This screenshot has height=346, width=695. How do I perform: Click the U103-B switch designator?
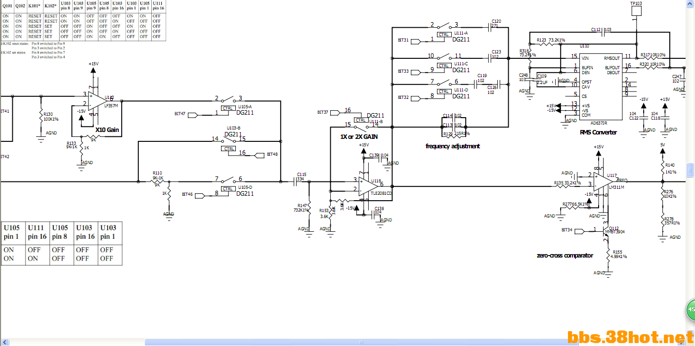tap(234, 128)
